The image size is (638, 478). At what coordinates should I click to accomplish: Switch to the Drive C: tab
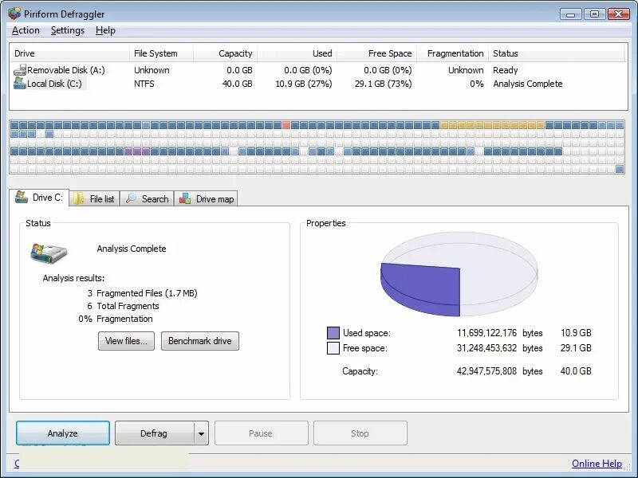[x=39, y=198]
